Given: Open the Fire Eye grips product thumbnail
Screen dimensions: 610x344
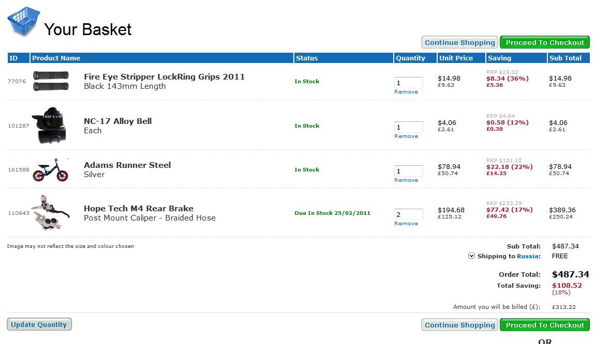Looking at the screenshot, I should pyautogui.click(x=51, y=82).
